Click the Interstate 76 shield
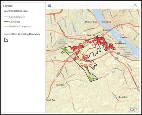 [x=118, y=54]
